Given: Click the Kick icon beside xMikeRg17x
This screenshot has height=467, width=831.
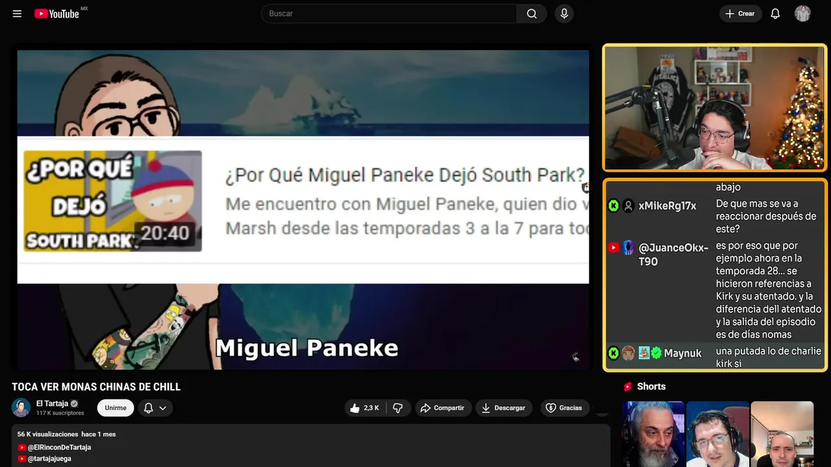Looking at the screenshot, I should pos(614,206).
